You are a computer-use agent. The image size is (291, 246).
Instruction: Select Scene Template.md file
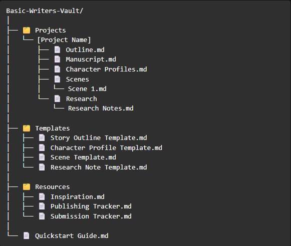(x=83, y=157)
